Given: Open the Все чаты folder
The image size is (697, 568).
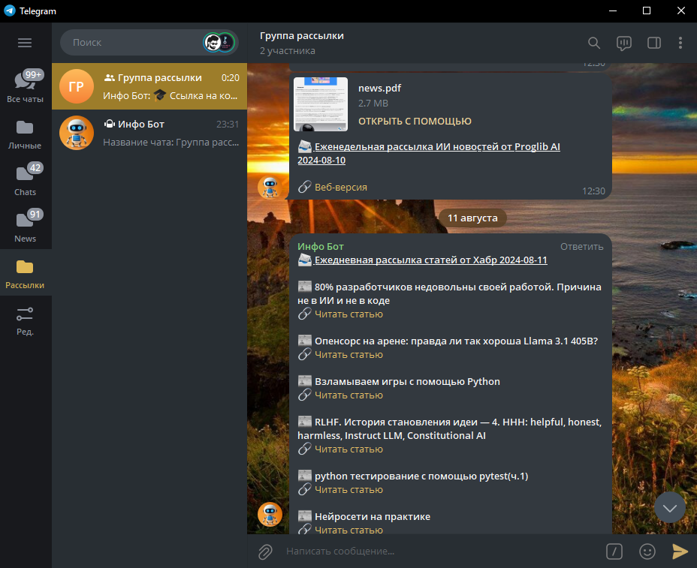Looking at the screenshot, I should pyautogui.click(x=26, y=86).
